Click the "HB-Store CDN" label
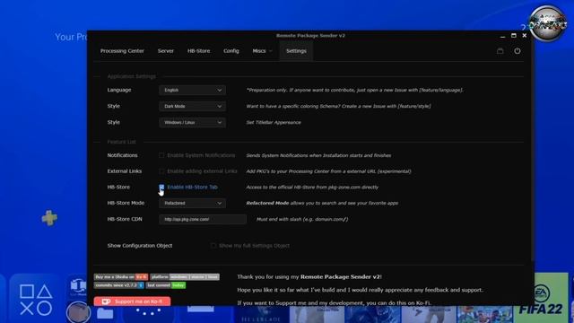The width and height of the screenshot is (574, 323). (x=125, y=219)
